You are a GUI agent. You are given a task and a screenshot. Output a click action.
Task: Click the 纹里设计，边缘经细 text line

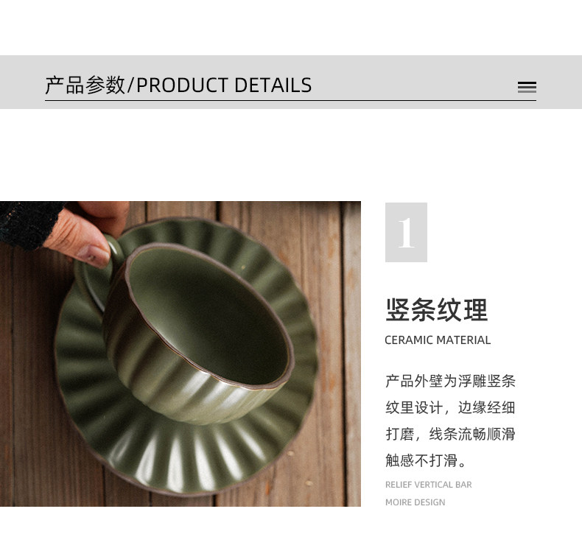click(450, 407)
